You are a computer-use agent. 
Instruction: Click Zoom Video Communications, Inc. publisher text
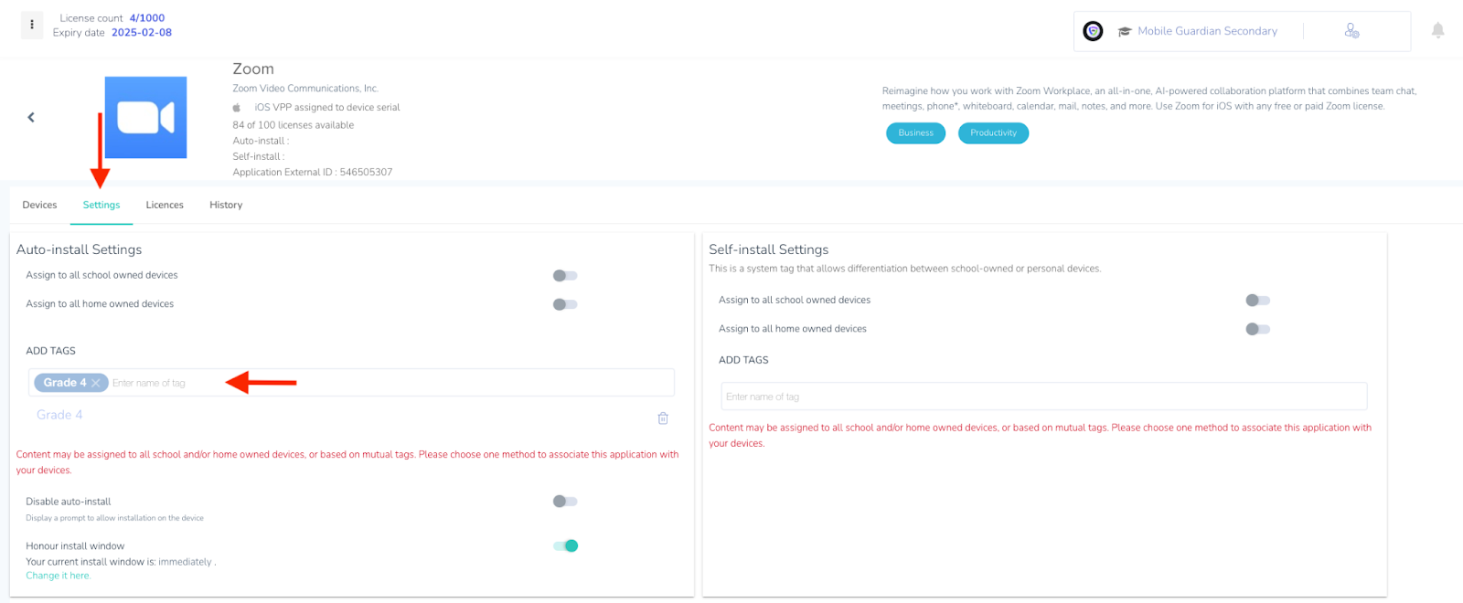pyautogui.click(x=305, y=89)
